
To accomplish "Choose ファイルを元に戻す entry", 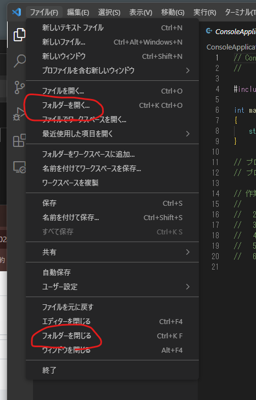I will click(112, 308).
